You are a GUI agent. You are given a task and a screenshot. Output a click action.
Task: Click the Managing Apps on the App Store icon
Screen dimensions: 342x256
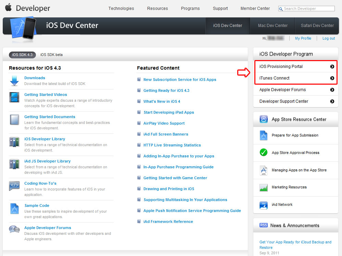(x=264, y=170)
